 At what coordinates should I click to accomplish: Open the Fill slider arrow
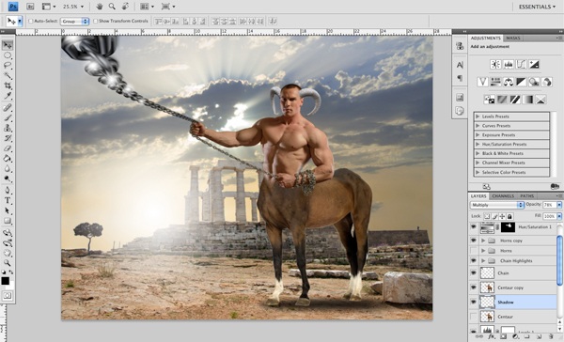coord(559,216)
